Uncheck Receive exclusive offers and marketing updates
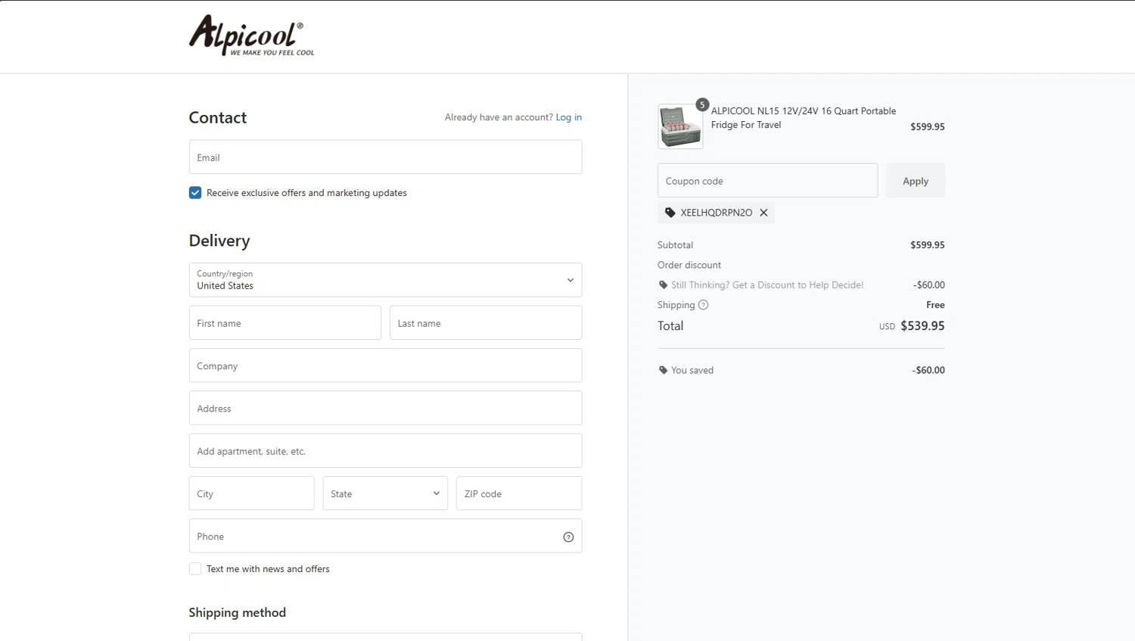 point(195,193)
